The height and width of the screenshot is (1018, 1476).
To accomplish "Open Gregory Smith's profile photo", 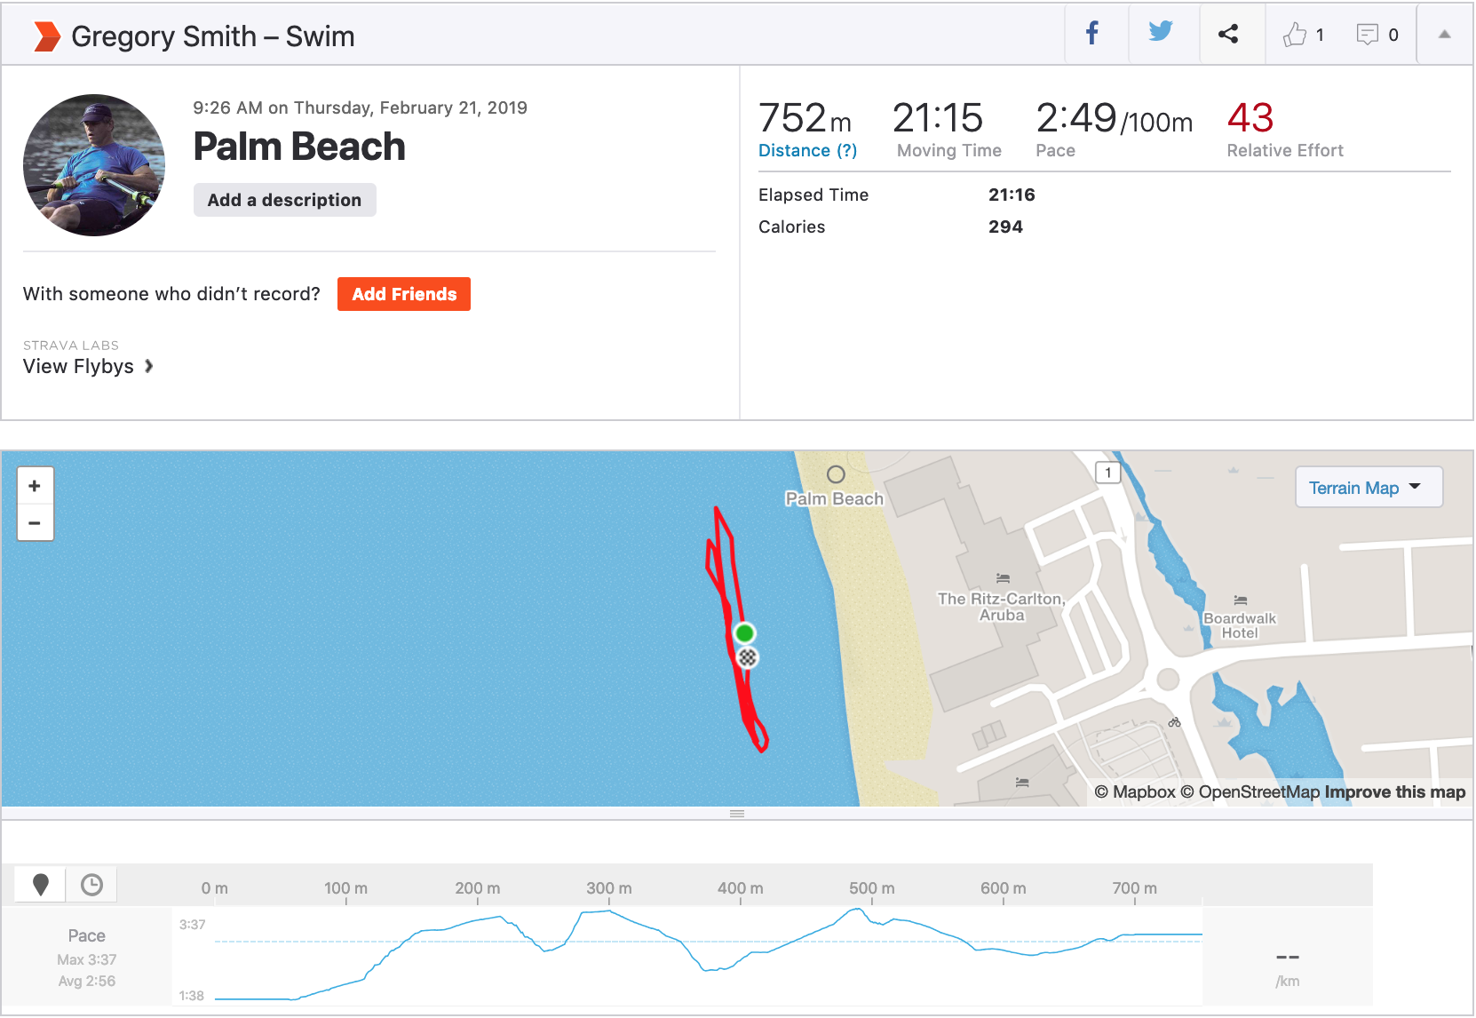I will [94, 165].
